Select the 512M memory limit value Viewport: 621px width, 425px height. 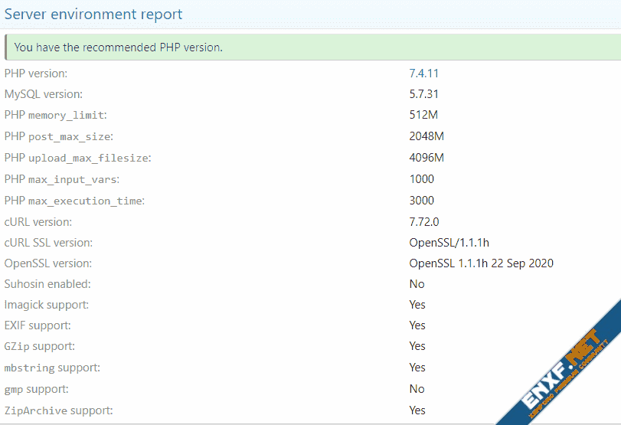423,115
